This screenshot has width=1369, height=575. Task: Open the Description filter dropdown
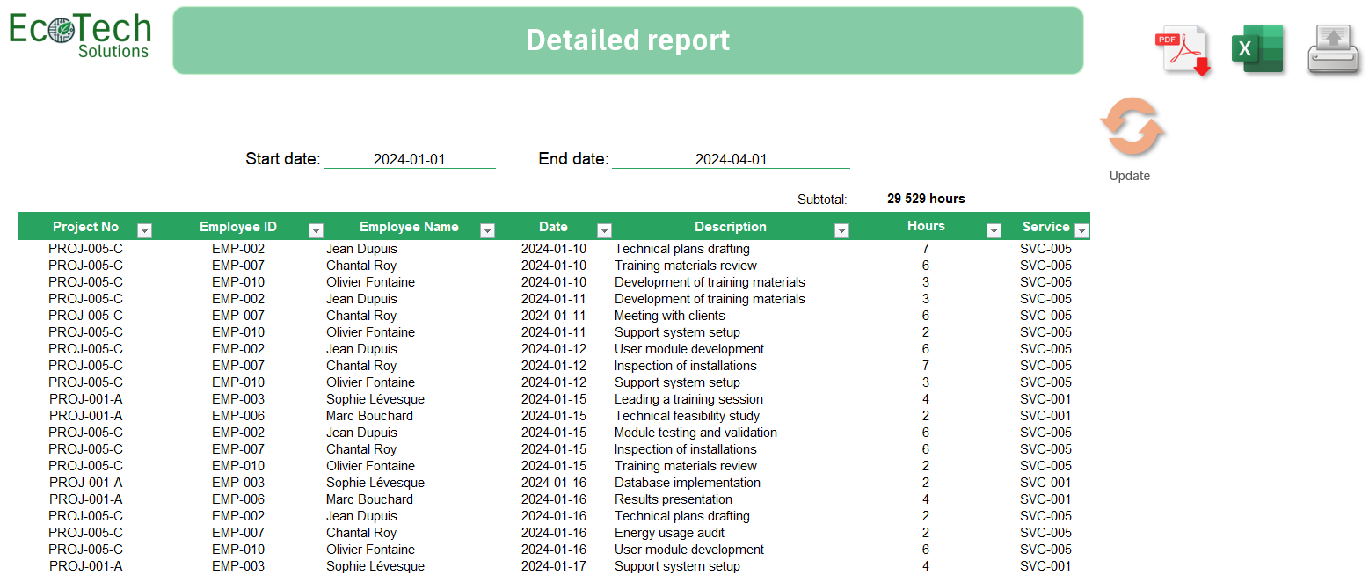pyautogui.click(x=841, y=230)
